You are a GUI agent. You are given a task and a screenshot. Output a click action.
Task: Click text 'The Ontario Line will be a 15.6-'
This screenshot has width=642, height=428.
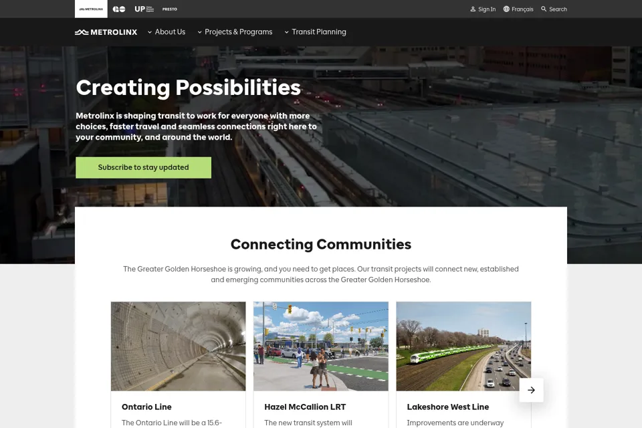pyautogui.click(x=172, y=423)
